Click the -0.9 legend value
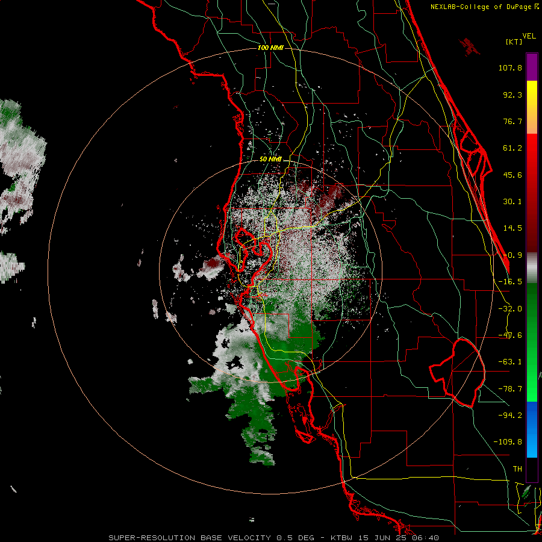Image resolution: width=542 pixels, height=542 pixels. click(x=512, y=255)
